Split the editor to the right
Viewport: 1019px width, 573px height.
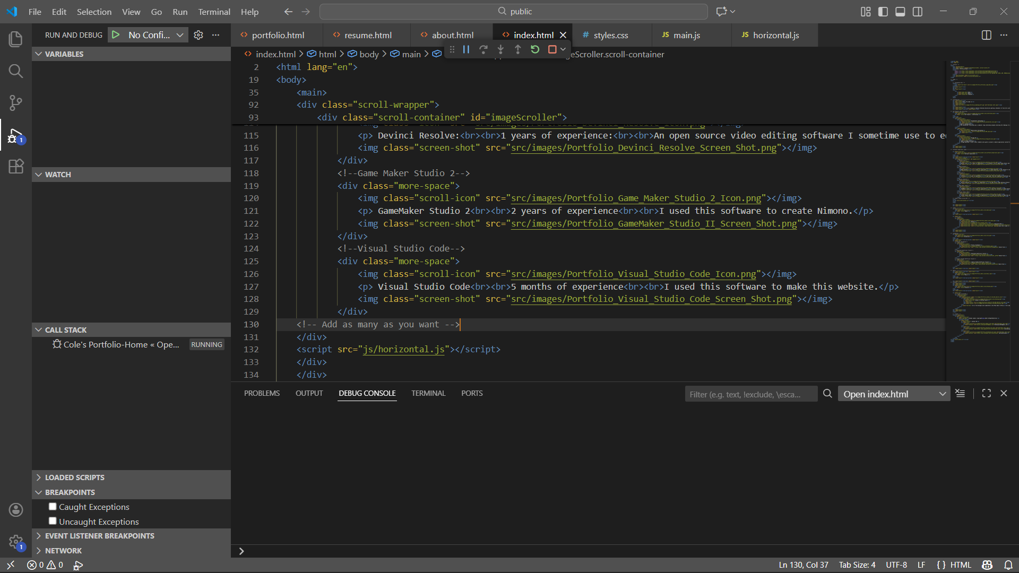pyautogui.click(x=986, y=35)
